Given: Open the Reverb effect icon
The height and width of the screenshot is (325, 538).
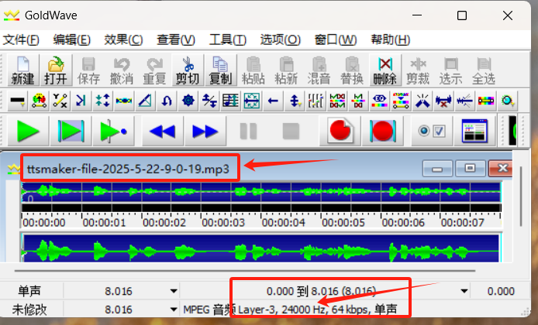Looking at the screenshot, I should [x=251, y=101].
